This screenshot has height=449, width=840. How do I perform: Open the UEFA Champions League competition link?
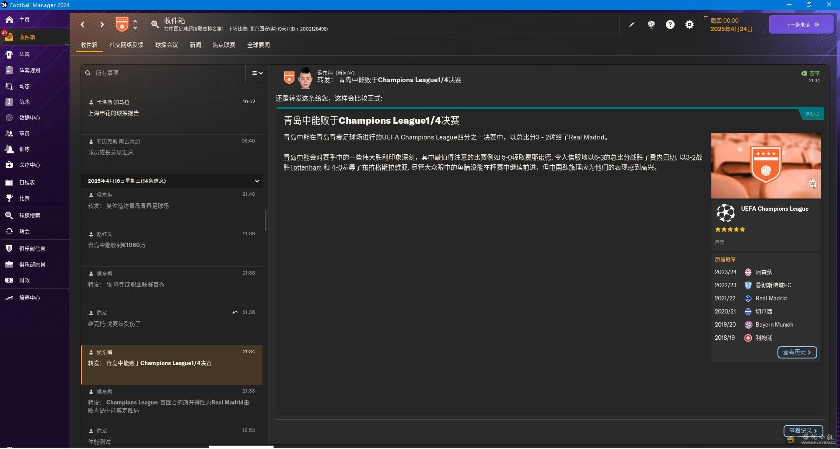click(774, 209)
